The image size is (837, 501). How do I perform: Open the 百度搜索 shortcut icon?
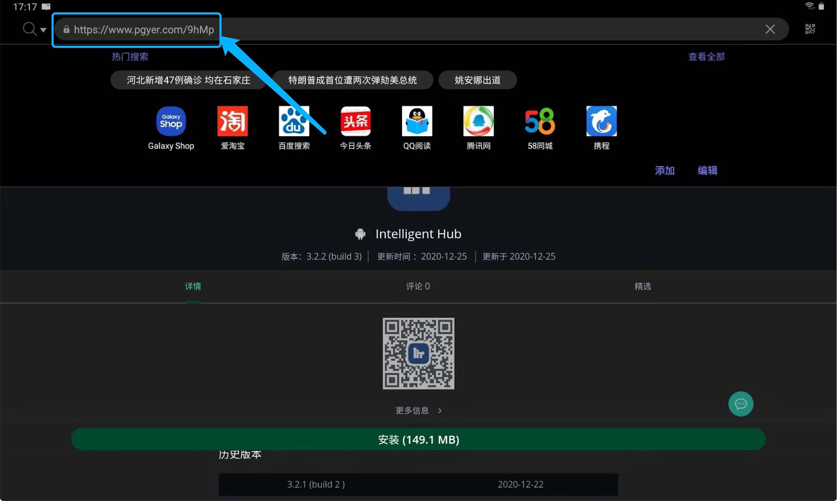tap(294, 121)
